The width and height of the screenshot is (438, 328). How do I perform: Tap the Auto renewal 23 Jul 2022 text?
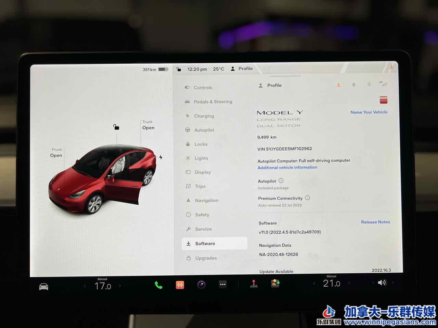[280, 205]
